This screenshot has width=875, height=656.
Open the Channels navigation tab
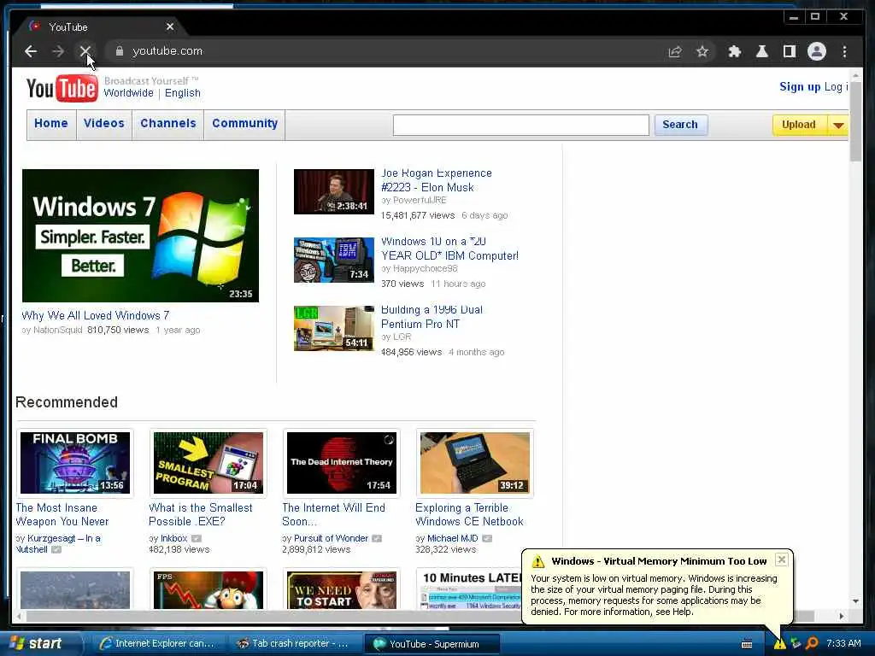point(168,123)
